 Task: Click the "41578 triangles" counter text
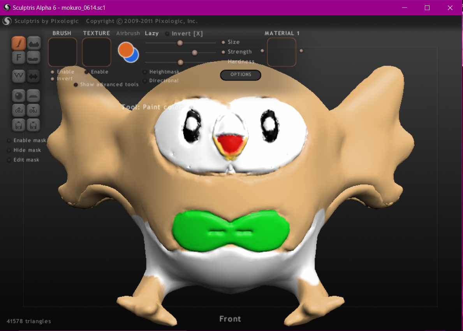point(29,321)
